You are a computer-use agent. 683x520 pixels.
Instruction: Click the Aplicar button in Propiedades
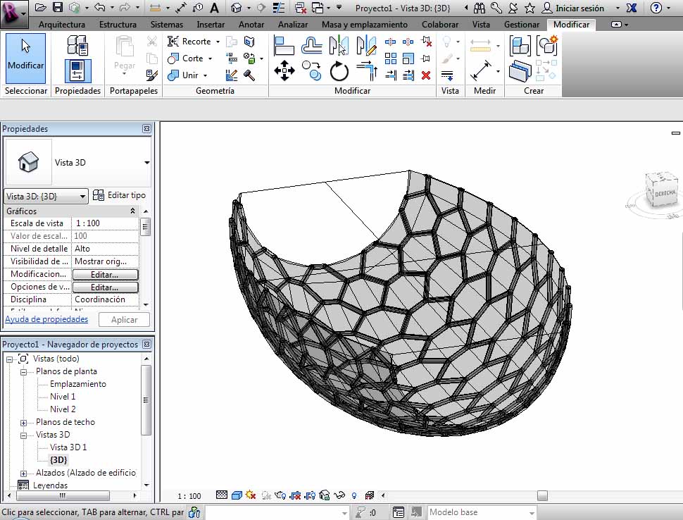[124, 319]
